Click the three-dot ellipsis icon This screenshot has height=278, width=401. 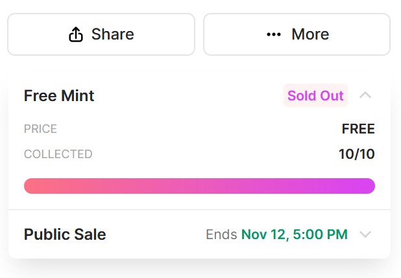[274, 34]
